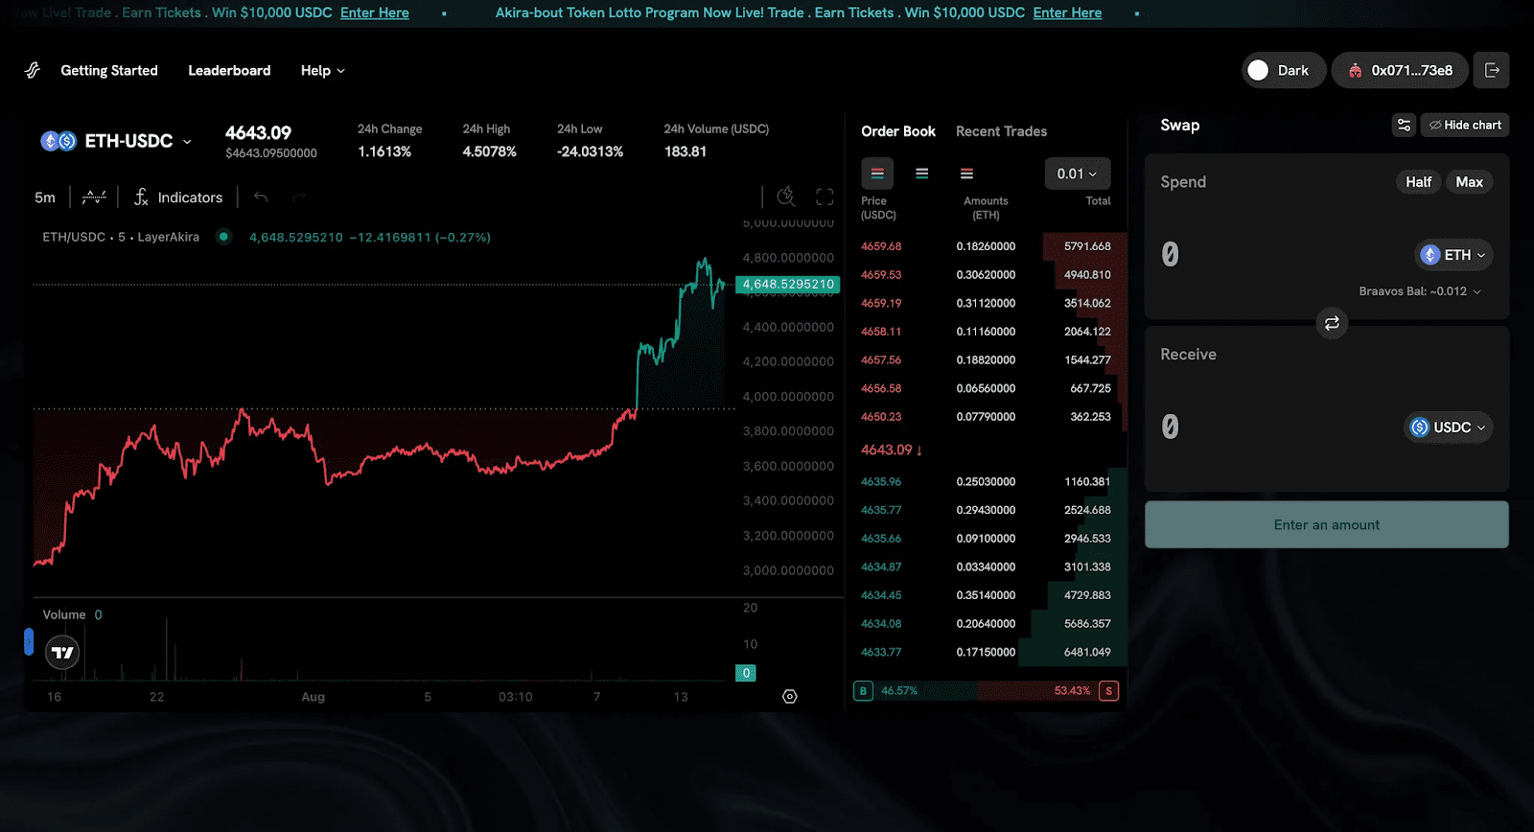This screenshot has width=1534, height=832.
Task: Click the Half amount button
Action: (1418, 182)
